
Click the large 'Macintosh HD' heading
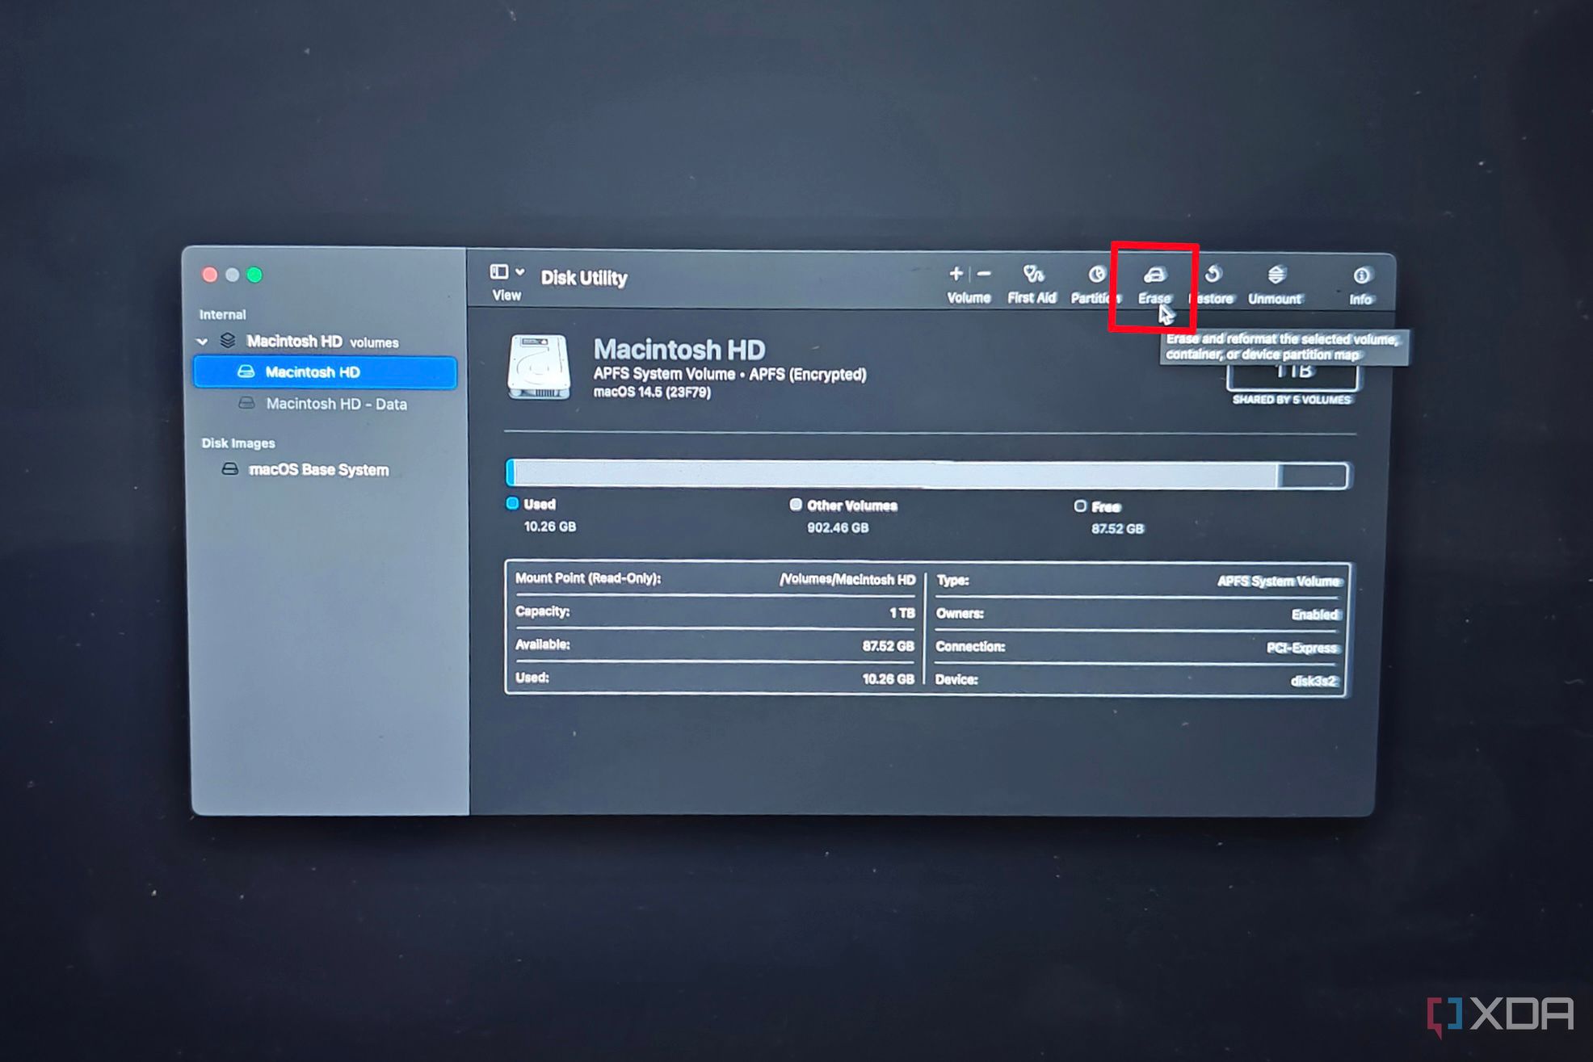[x=679, y=350]
